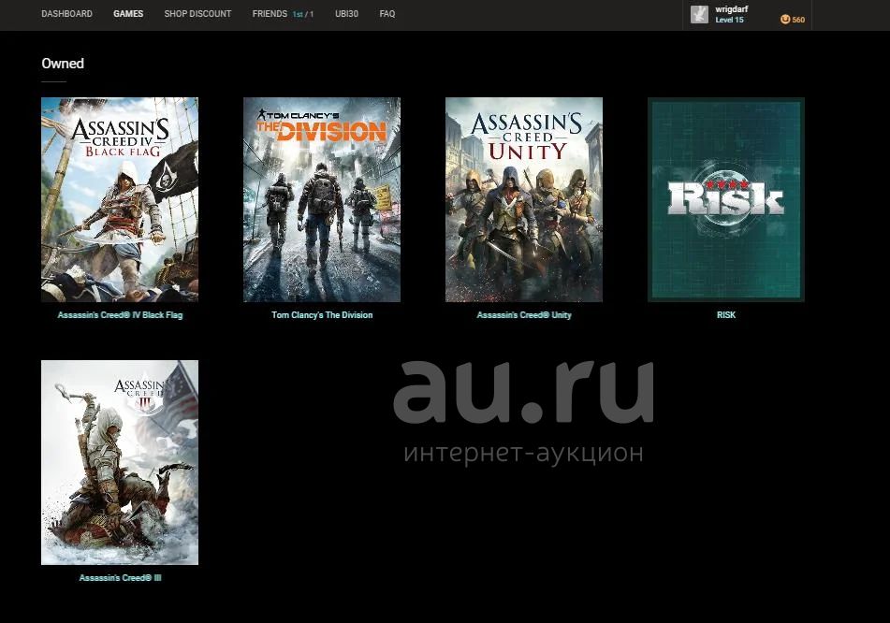Select the Games tab
The height and width of the screenshot is (623, 890).
(x=128, y=14)
